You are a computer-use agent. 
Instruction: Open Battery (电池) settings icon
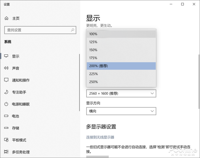point(6,116)
